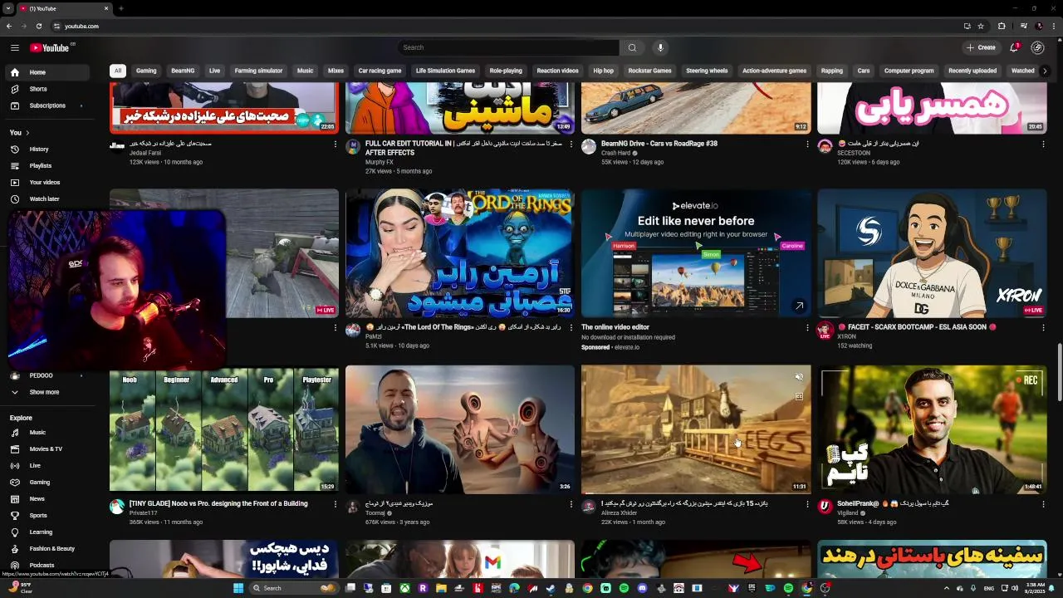
Task: Bookmark this page with the star
Action: click(x=981, y=26)
